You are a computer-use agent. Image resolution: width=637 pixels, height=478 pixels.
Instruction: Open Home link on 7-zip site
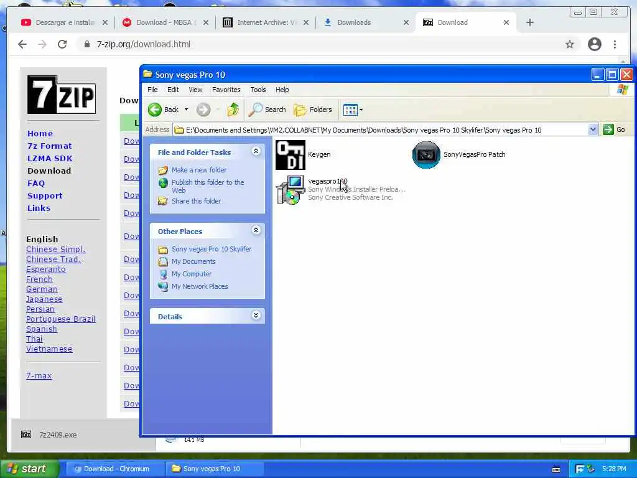[x=40, y=133]
